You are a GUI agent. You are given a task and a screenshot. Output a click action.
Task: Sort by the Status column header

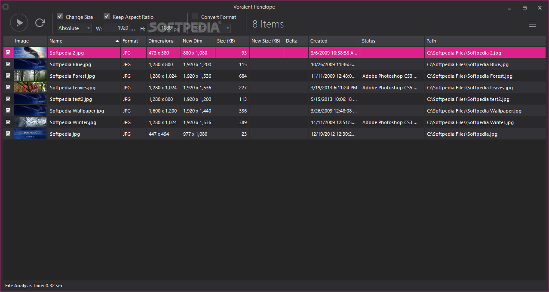coord(392,41)
